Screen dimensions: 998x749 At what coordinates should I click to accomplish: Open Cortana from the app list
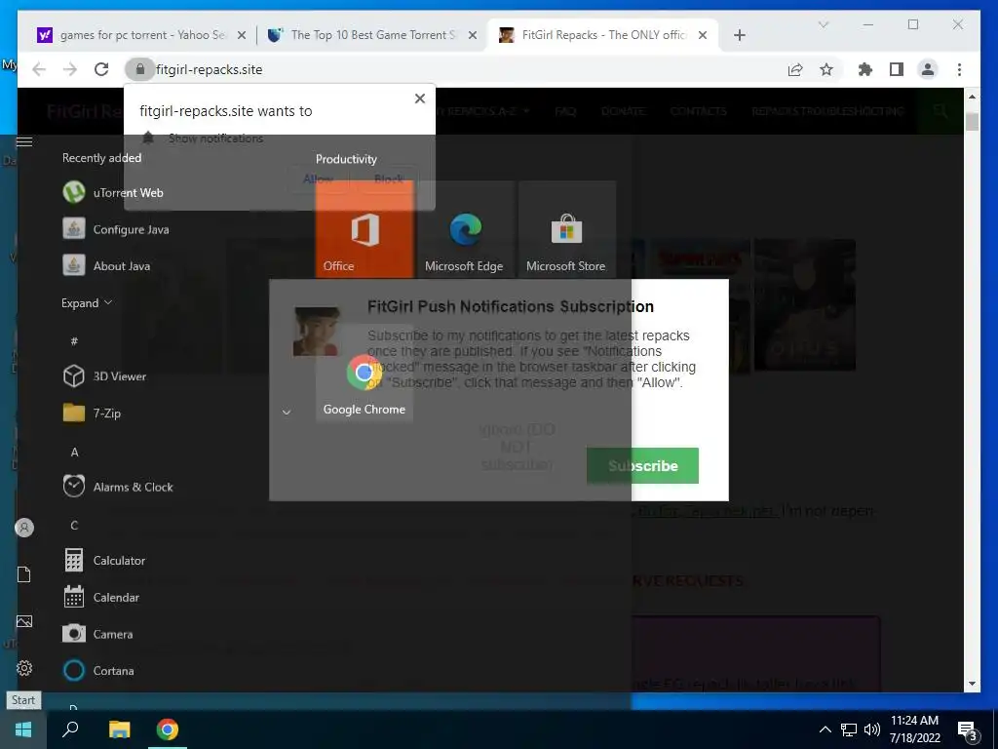coord(98,671)
